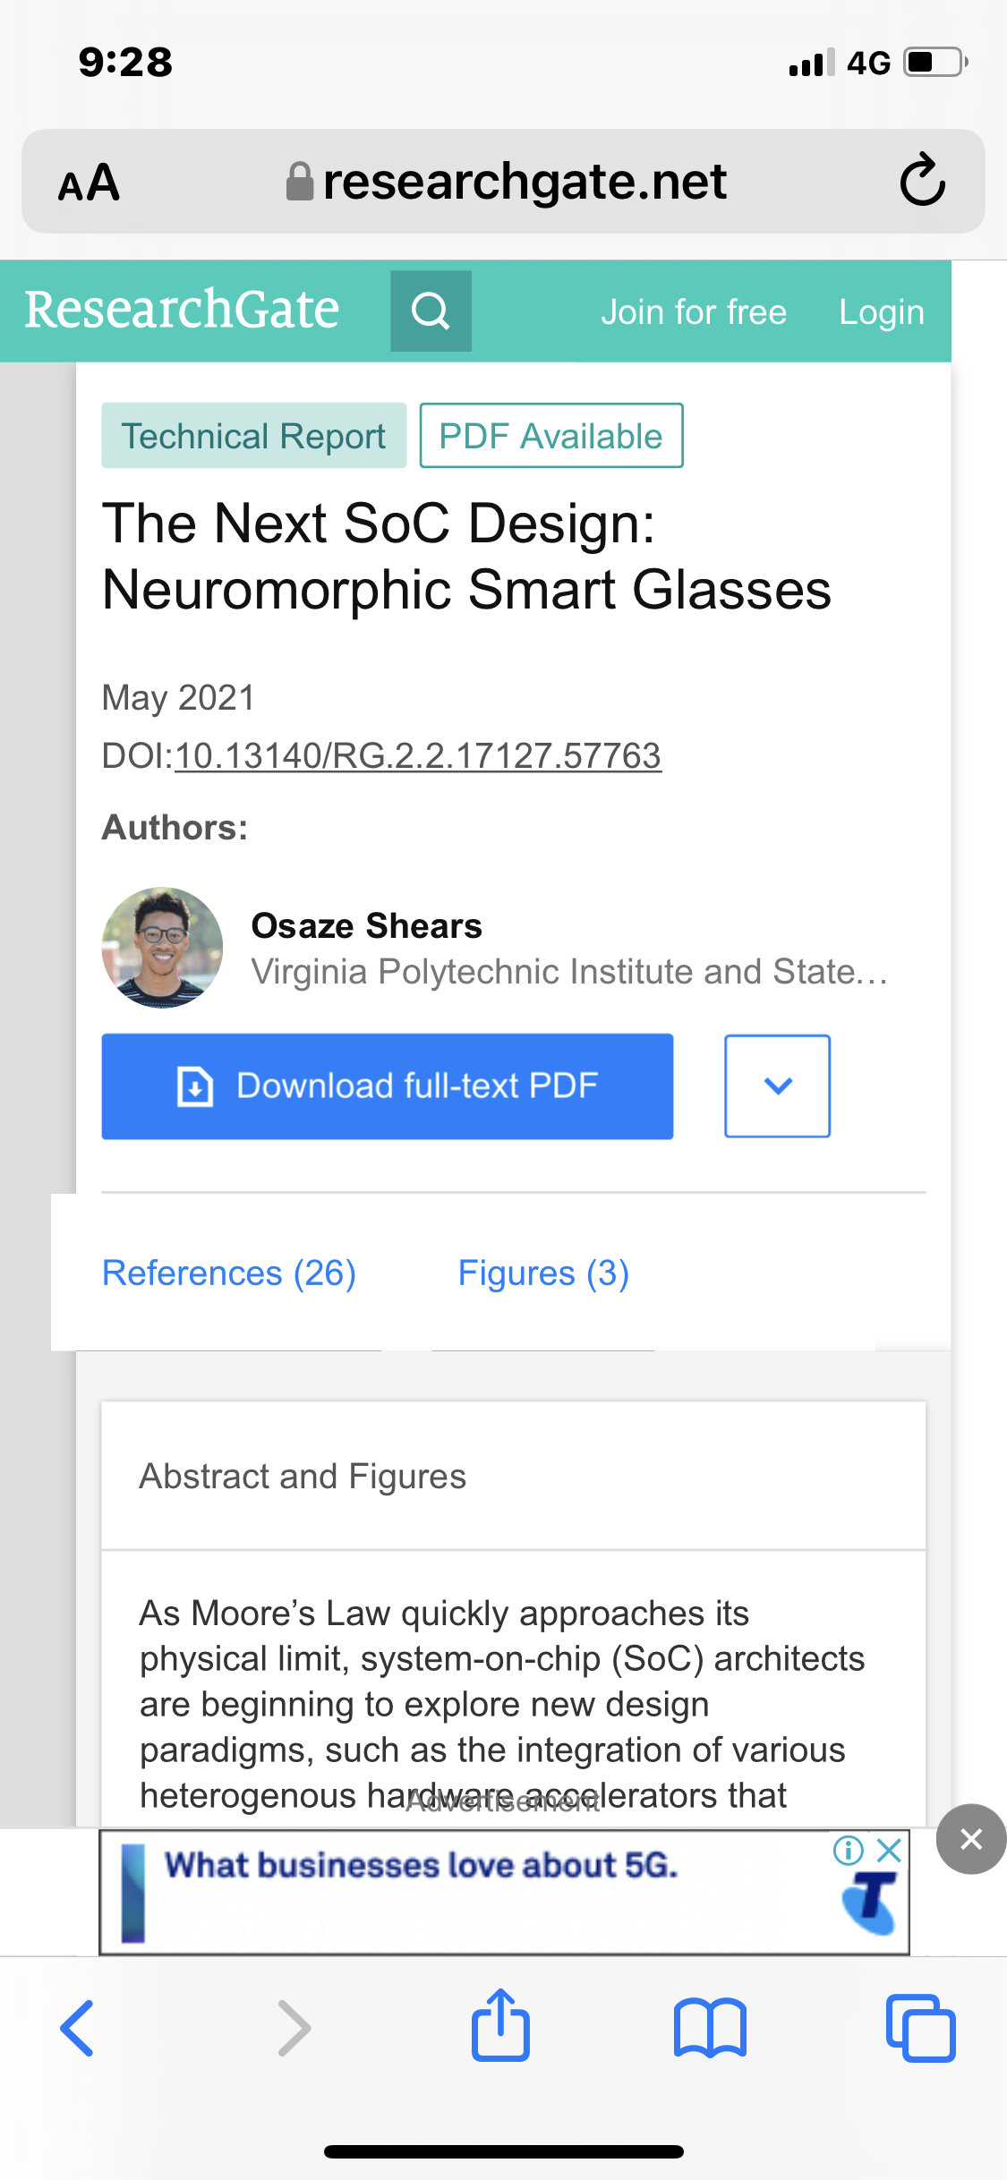
Task: Tap the Safari share icon
Action: [500, 2026]
